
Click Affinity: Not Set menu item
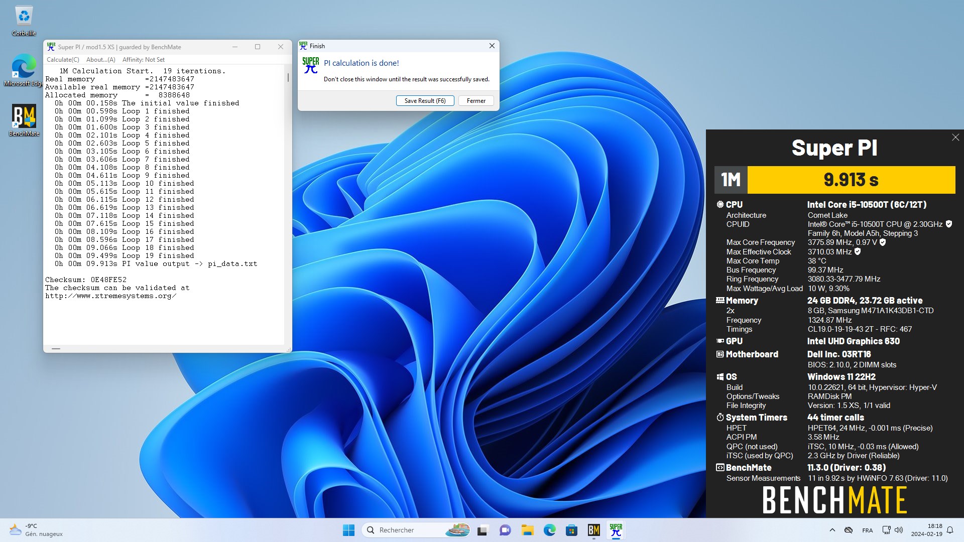(144, 59)
